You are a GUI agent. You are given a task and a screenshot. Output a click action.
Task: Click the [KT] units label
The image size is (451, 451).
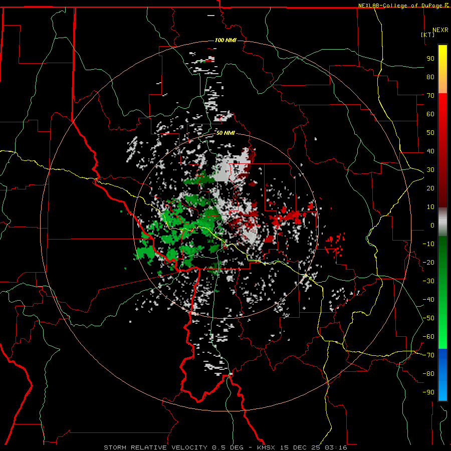point(428,35)
